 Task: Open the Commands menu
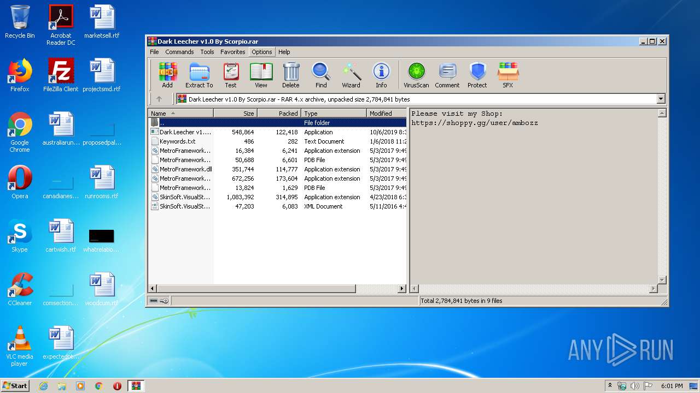click(x=179, y=52)
